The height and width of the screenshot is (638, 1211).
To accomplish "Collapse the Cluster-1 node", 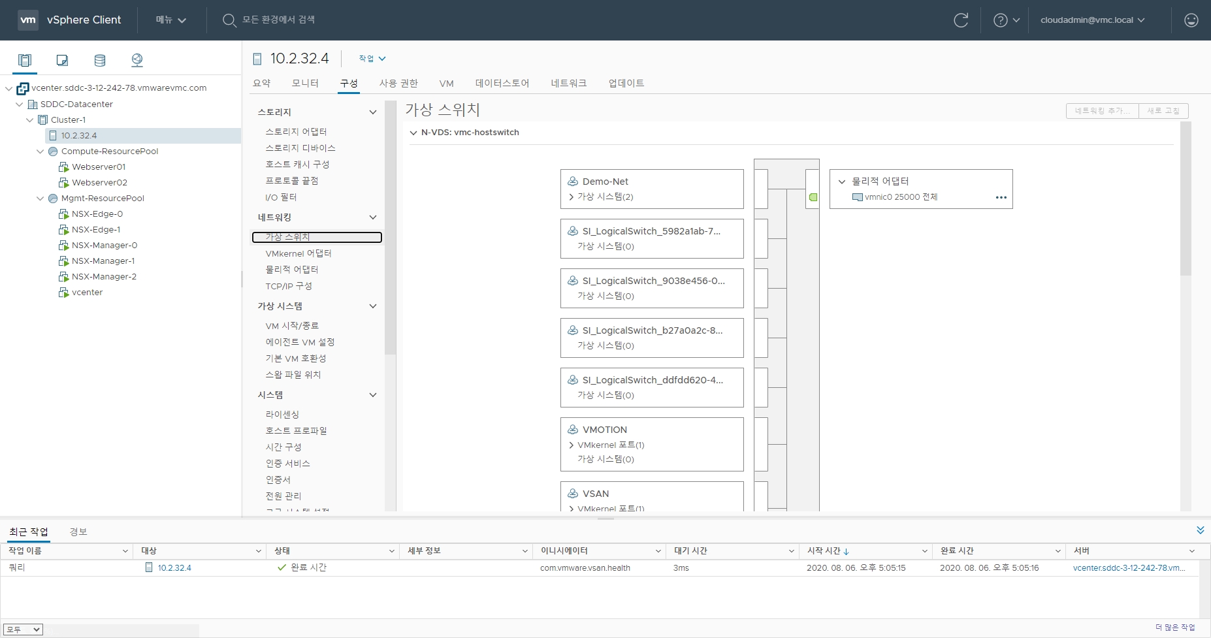I will [29, 120].
